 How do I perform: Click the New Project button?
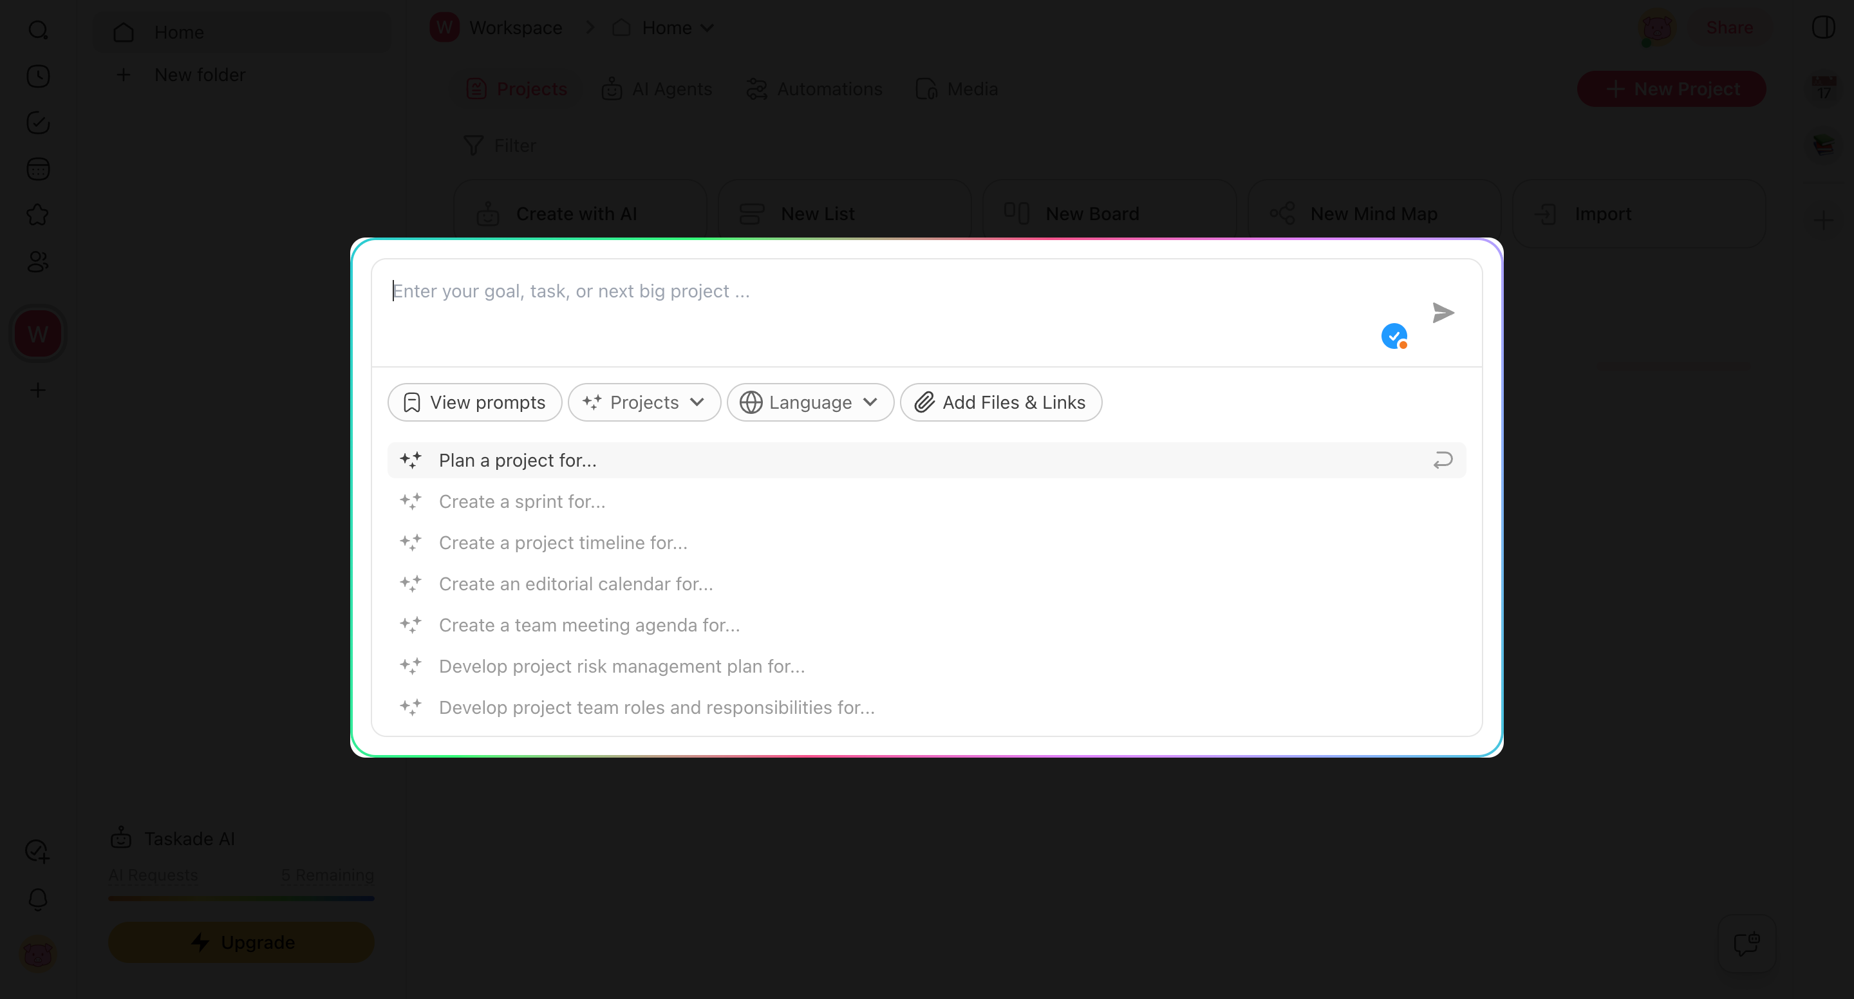click(x=1671, y=89)
